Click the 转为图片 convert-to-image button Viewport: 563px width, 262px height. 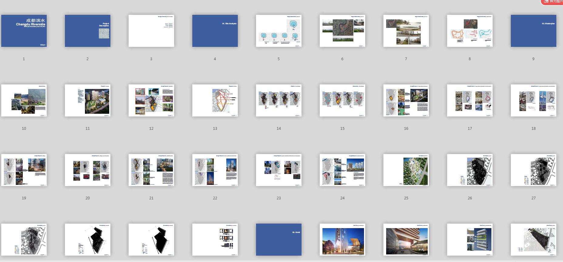coord(553,2)
